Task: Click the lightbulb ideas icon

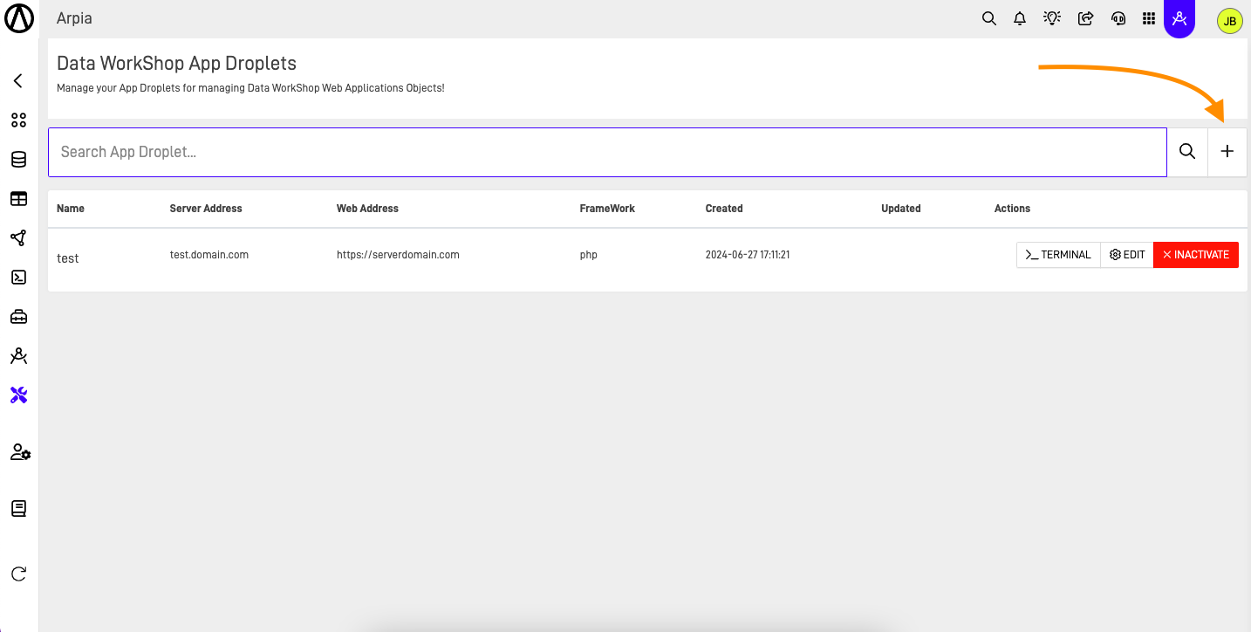Action: [1052, 18]
